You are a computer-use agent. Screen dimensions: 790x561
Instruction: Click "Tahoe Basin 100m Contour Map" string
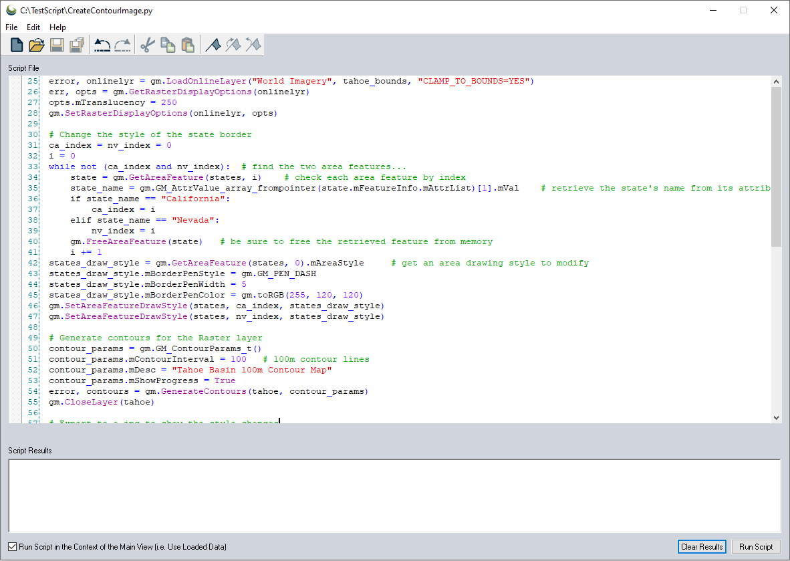[252, 370]
